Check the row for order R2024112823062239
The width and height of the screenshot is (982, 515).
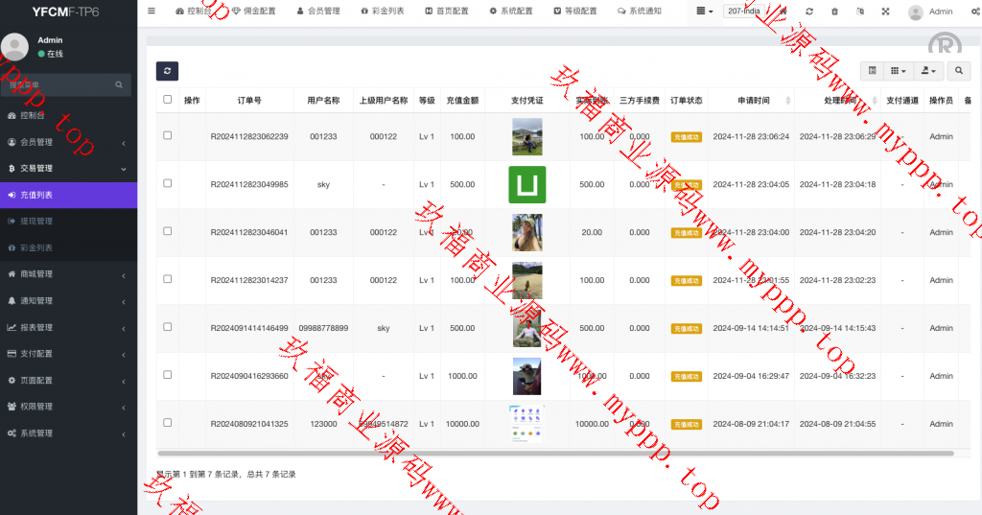tap(168, 136)
